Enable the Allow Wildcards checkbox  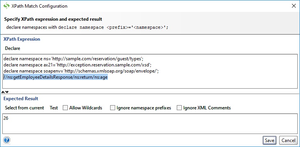[65, 108]
